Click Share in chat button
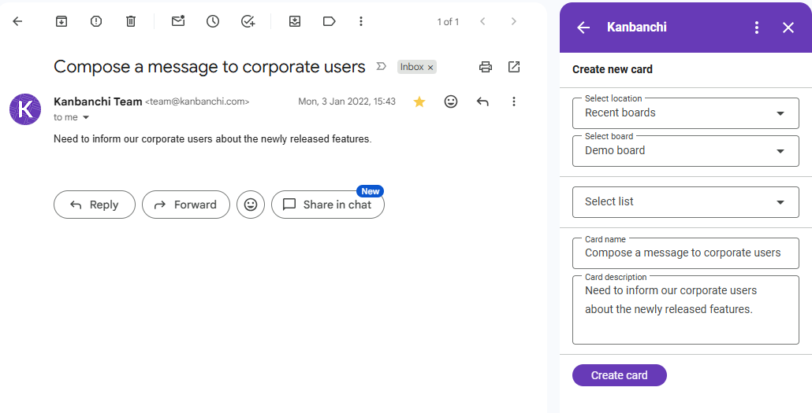Viewport: 812px width, 413px height. (328, 205)
